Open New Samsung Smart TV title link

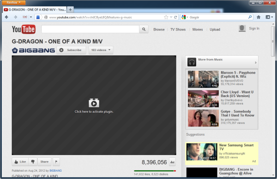236,147
